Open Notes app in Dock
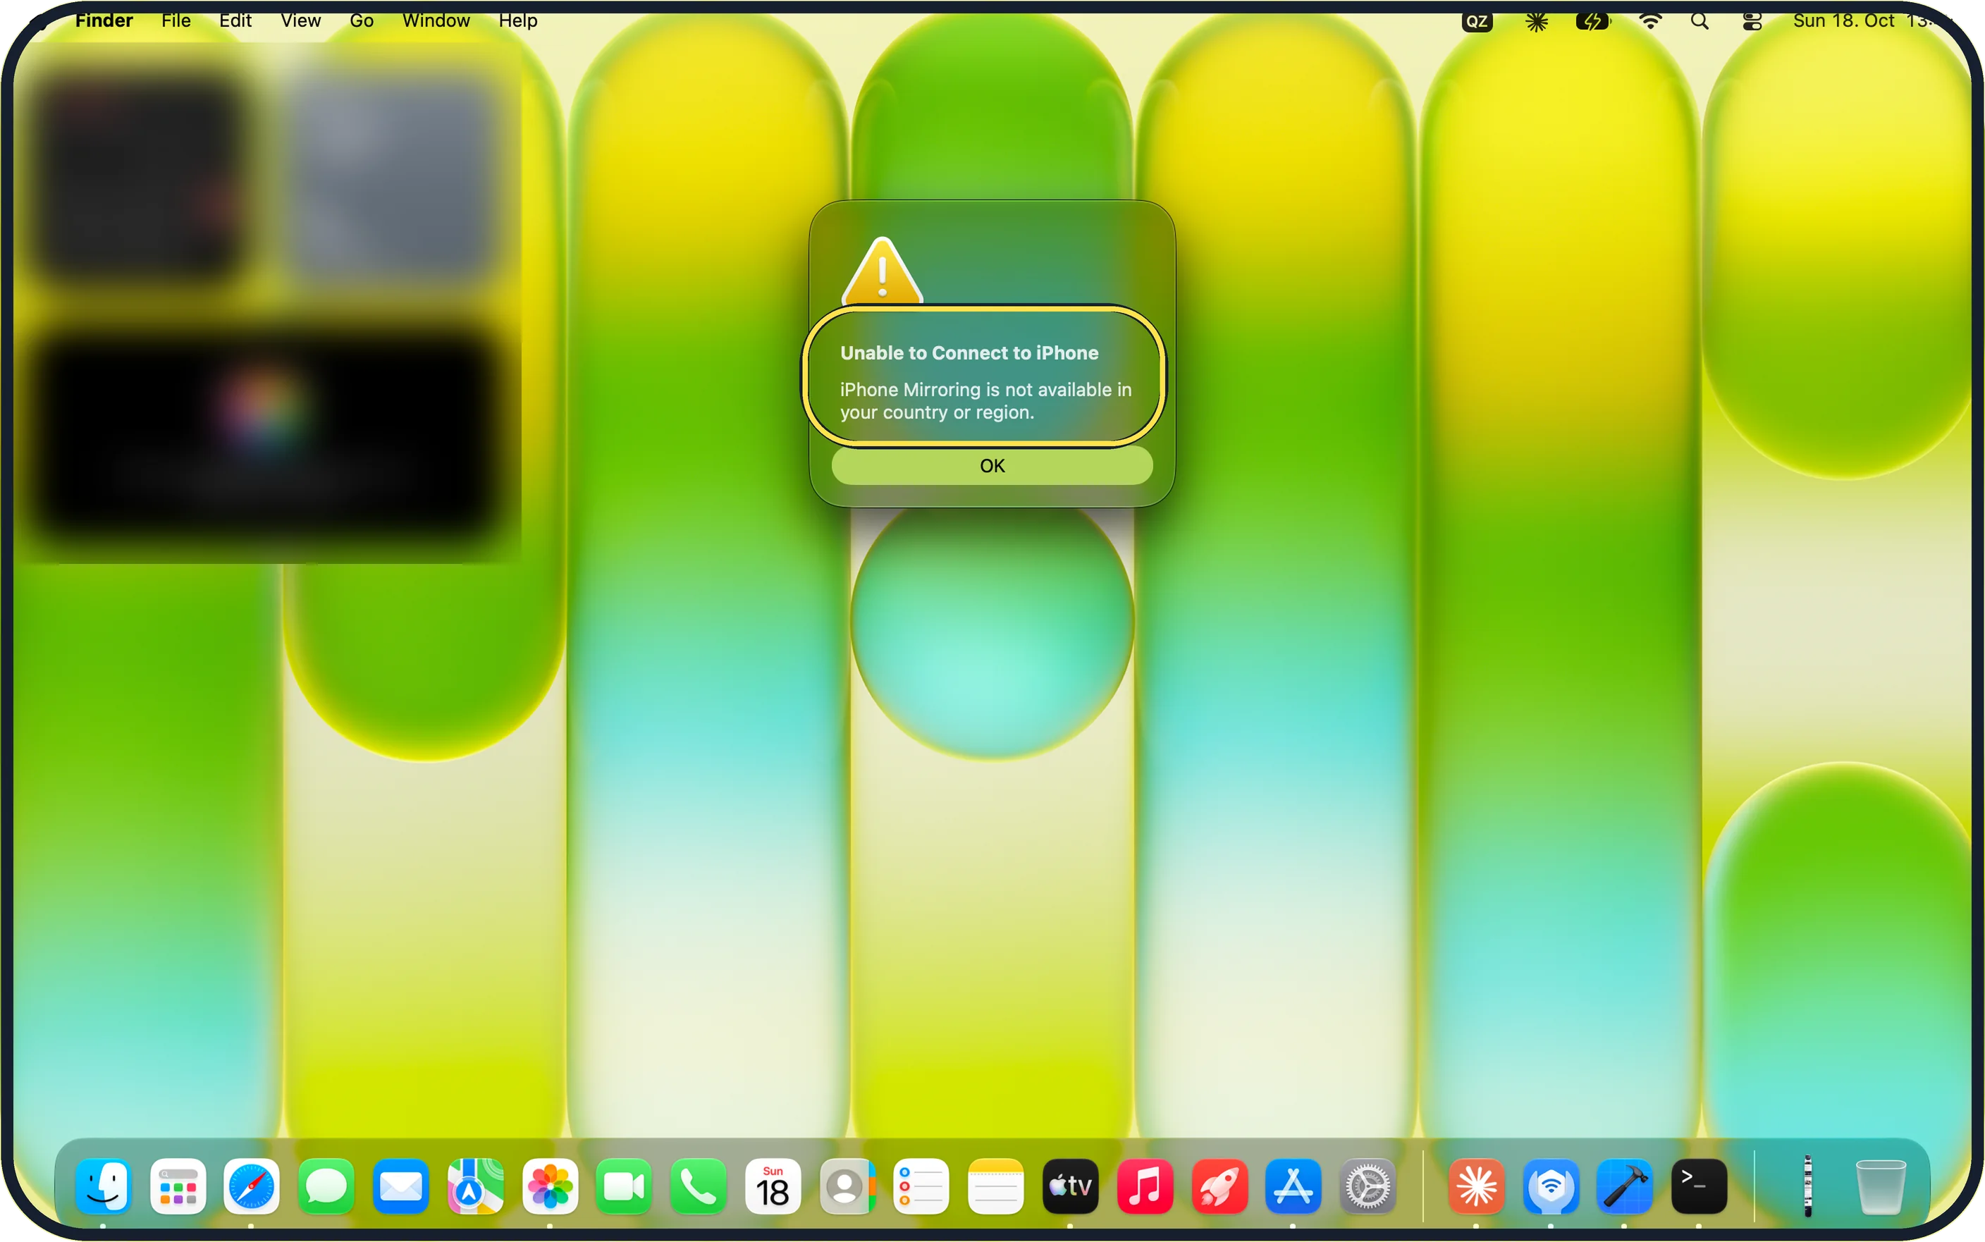Screen dimensions: 1985x1242 coord(996,1186)
